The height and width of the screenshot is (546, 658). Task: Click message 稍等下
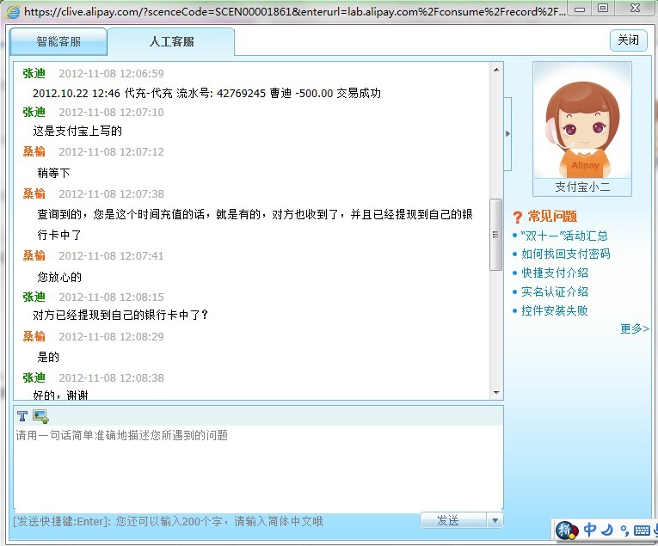tap(53, 173)
